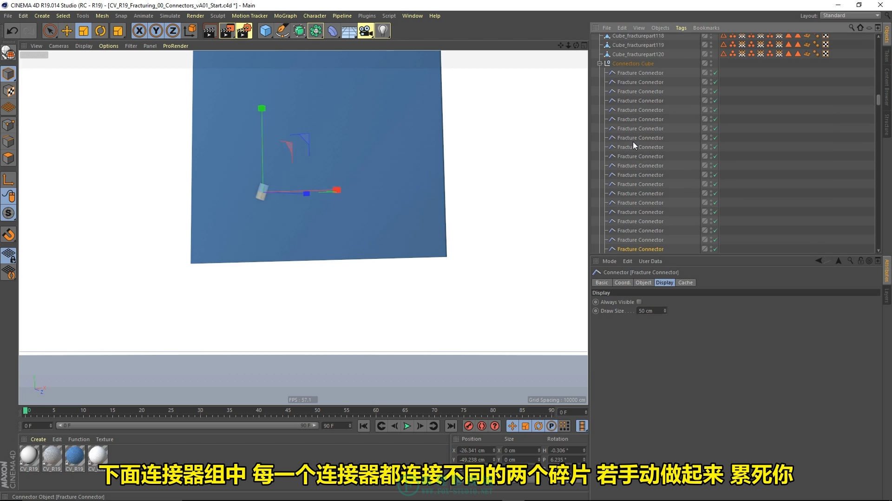The height and width of the screenshot is (501, 892).
Task: Select Polygons mode in left palette
Action: [x=8, y=158]
